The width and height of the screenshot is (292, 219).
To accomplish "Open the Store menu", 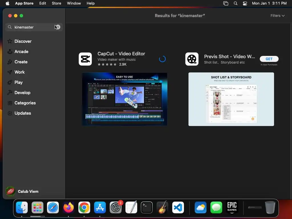I will (x=56, y=3).
